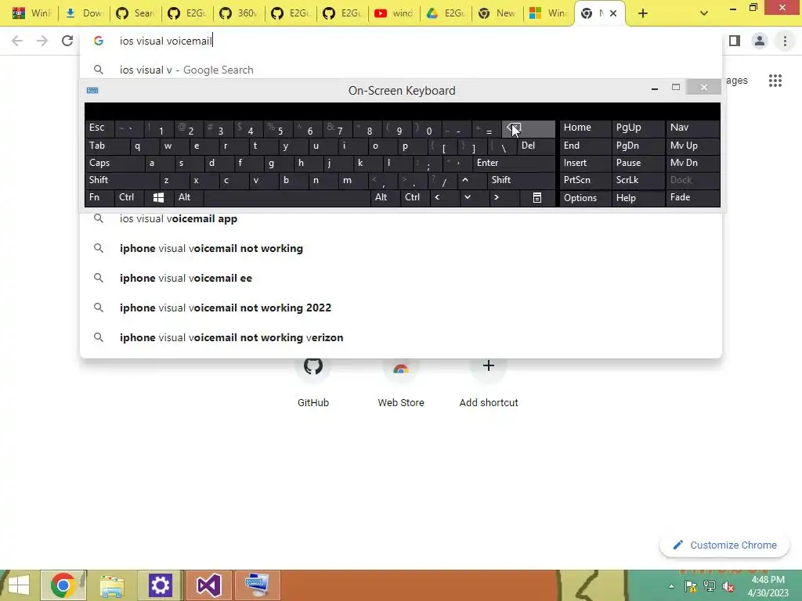Click the up arrow key on keyboard
This screenshot has height=601, width=802.
465,180
